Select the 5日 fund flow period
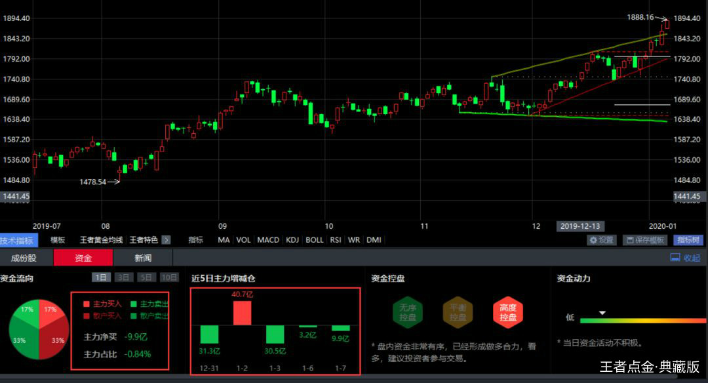The image size is (708, 383). click(146, 277)
